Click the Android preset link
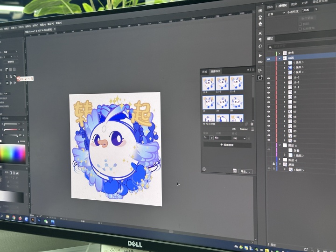The width and height of the screenshot is (336, 252). pos(244,129)
